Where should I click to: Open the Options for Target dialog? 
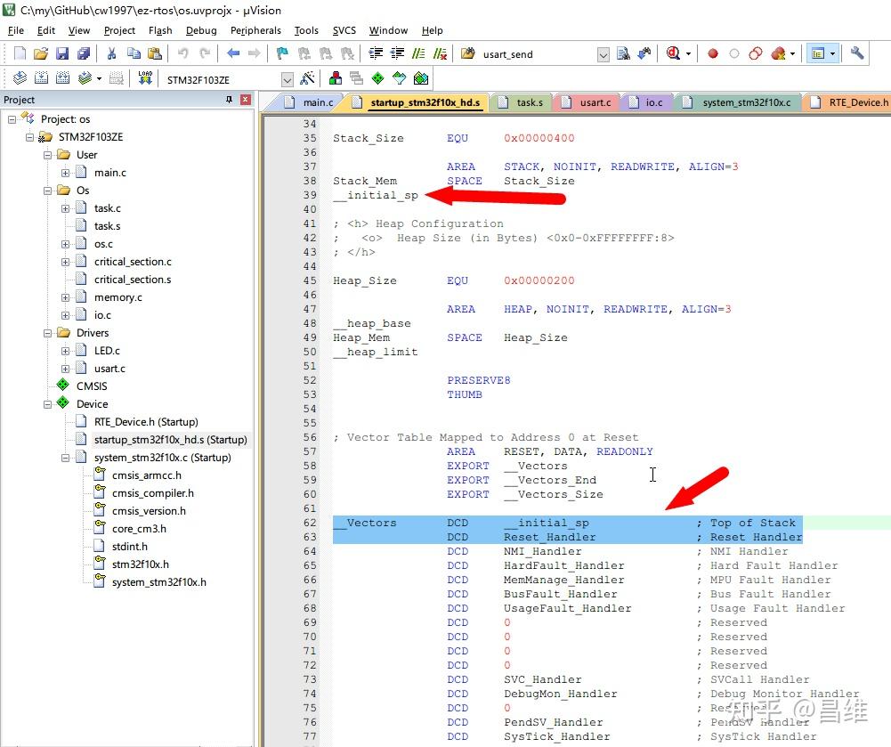(306, 77)
